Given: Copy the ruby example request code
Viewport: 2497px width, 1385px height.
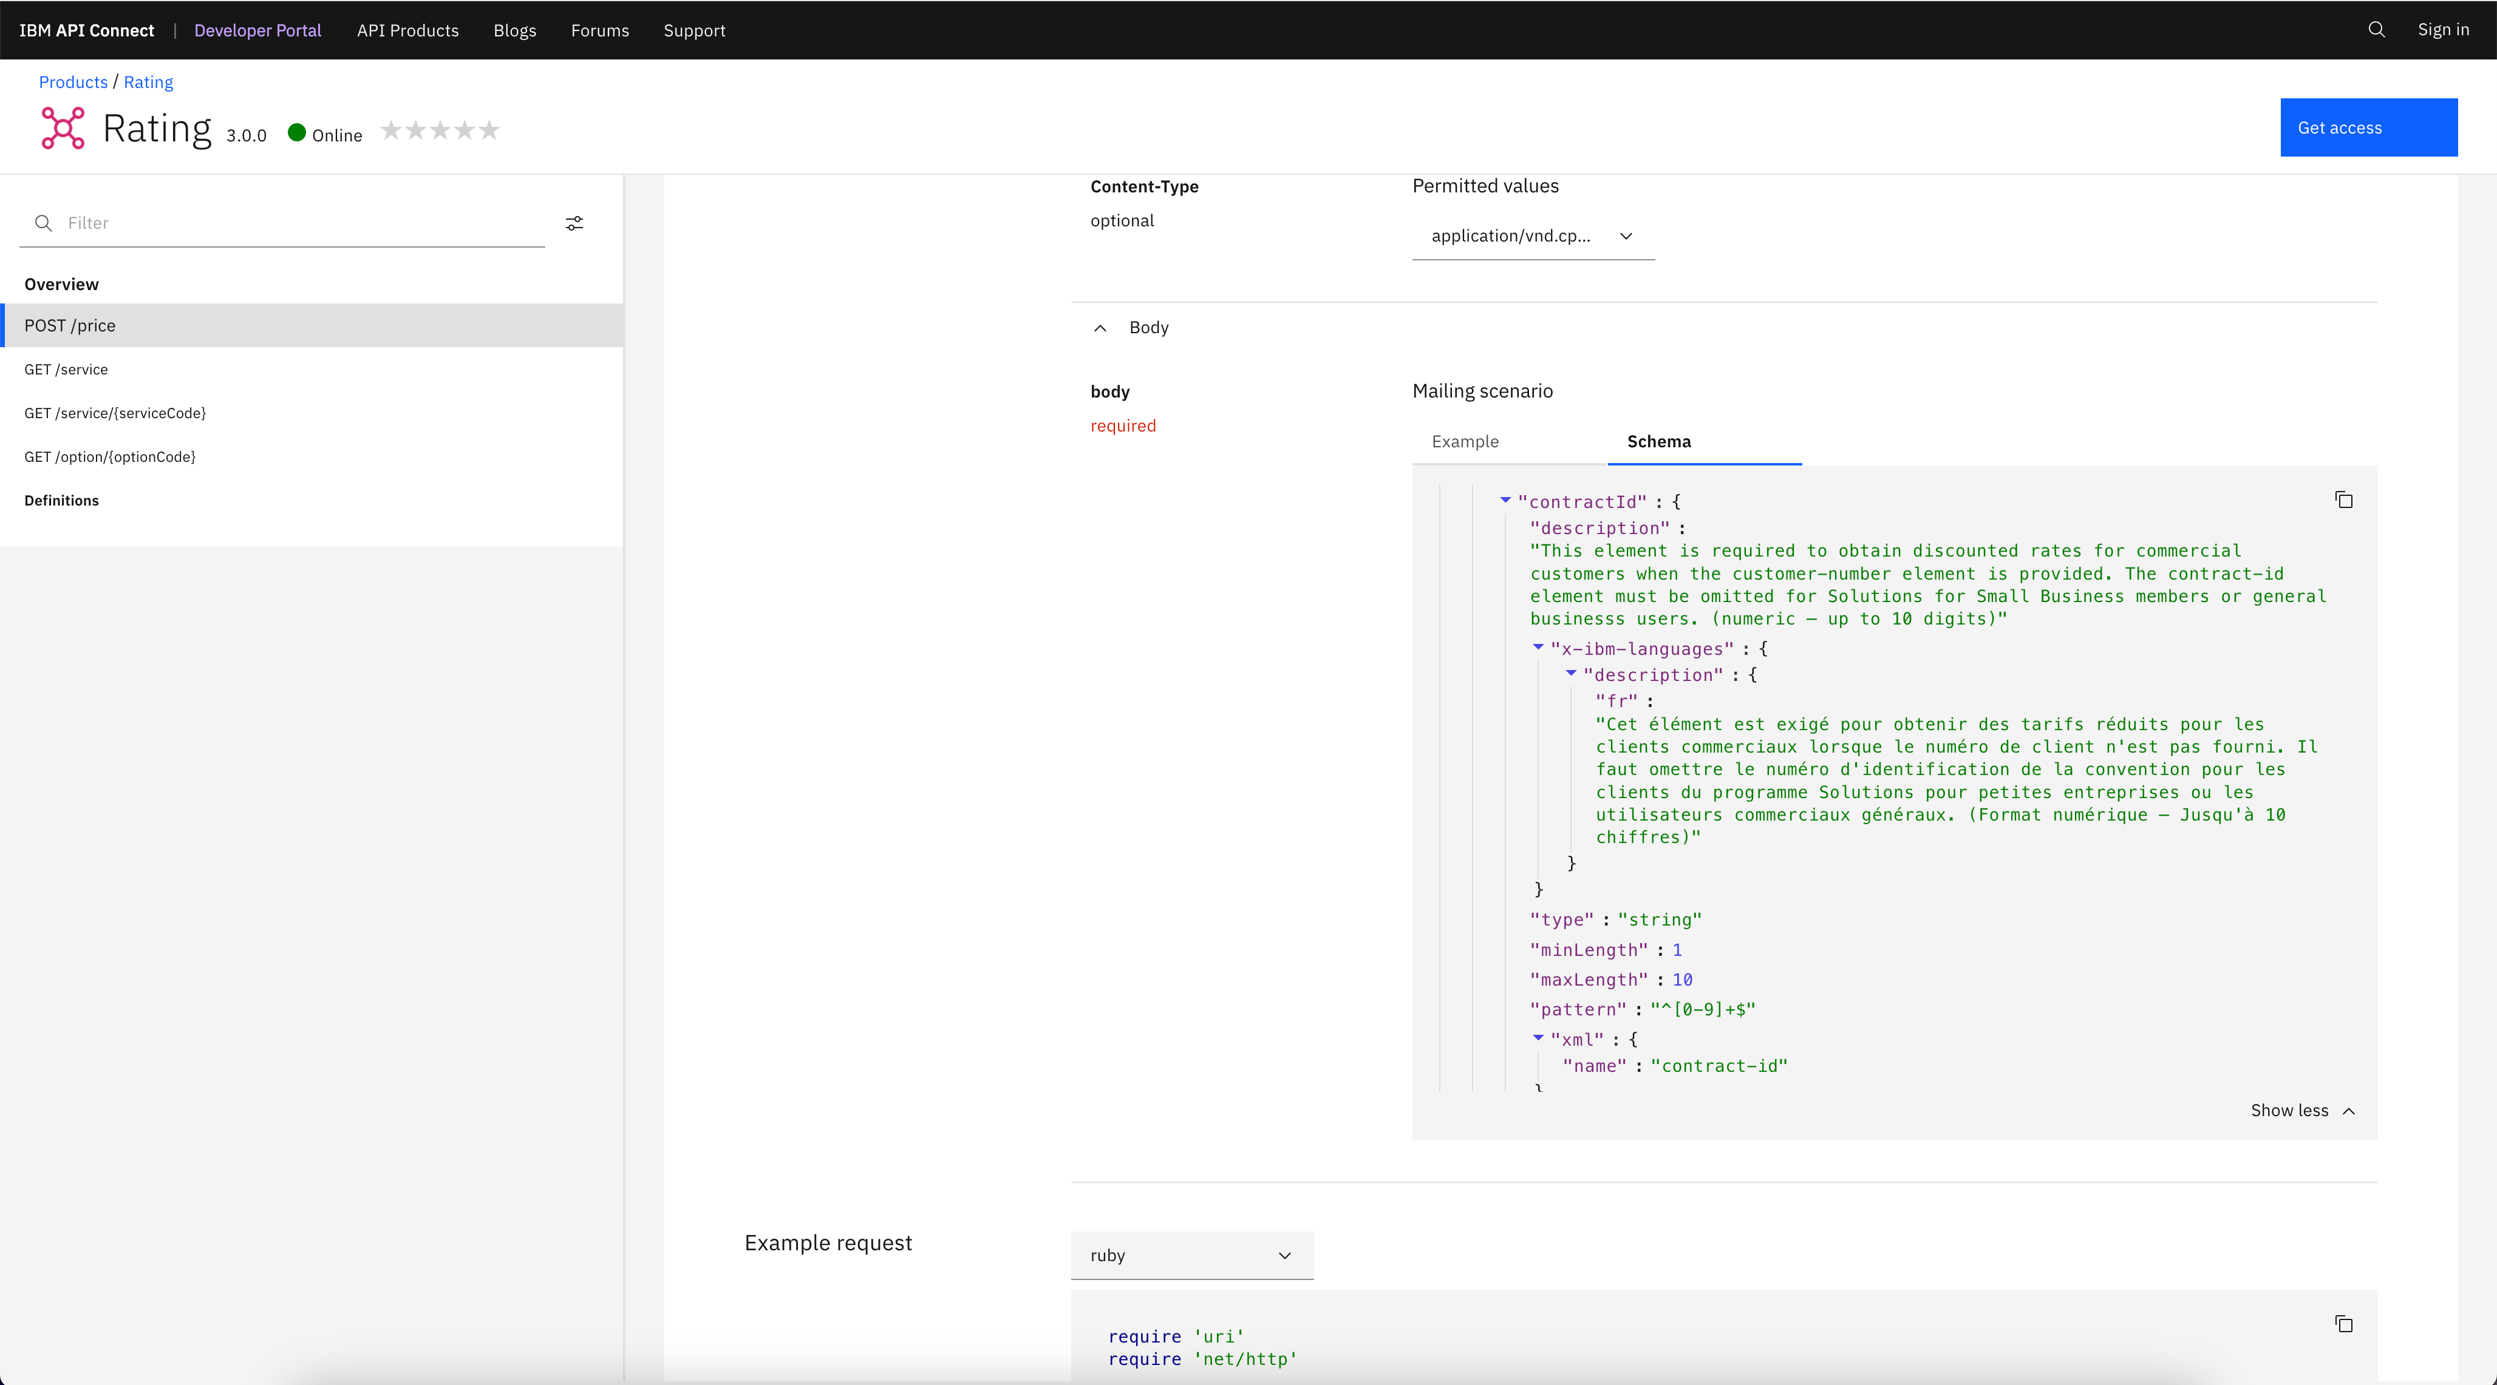Looking at the screenshot, I should (x=2343, y=1324).
